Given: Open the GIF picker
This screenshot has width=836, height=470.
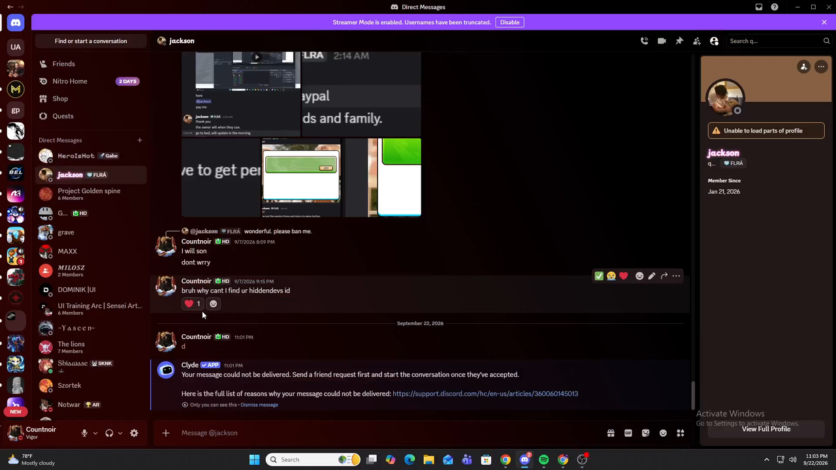Looking at the screenshot, I should point(628,433).
